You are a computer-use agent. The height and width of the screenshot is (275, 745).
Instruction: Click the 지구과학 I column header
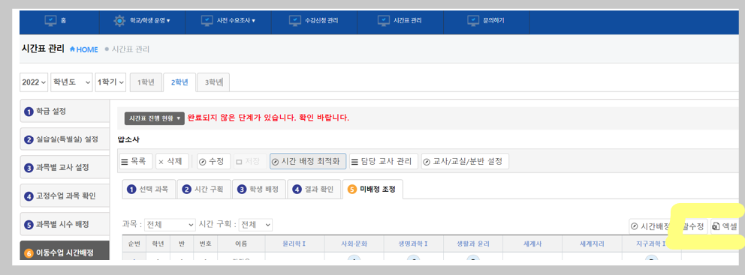pyautogui.click(x=651, y=244)
